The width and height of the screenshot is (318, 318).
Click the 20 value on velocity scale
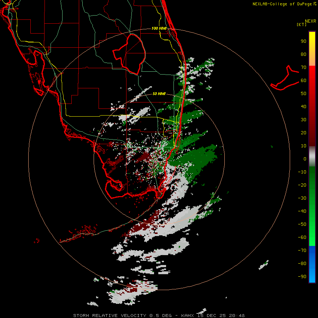pyautogui.click(x=304, y=133)
